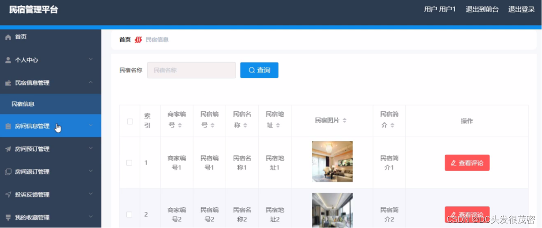Click the arrow icon for 投诉反馈管理
This screenshot has height=228, width=542.
[8, 194]
